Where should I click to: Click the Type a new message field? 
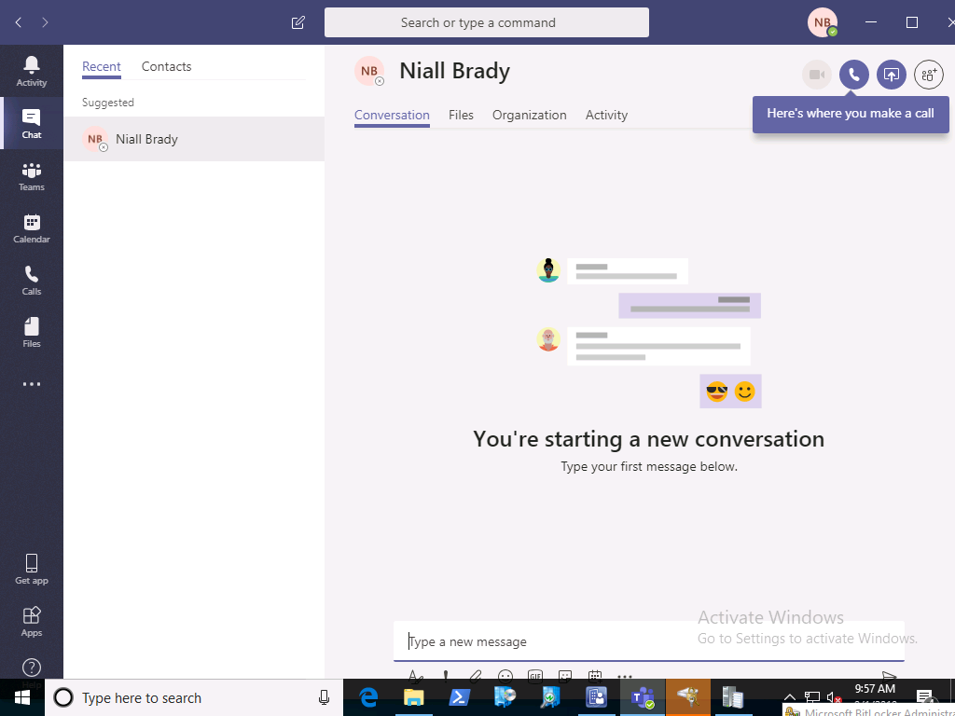pyautogui.click(x=649, y=641)
